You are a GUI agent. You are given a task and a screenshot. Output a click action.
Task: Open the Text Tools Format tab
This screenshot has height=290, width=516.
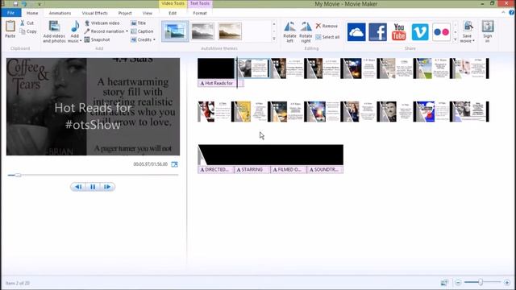pos(200,13)
